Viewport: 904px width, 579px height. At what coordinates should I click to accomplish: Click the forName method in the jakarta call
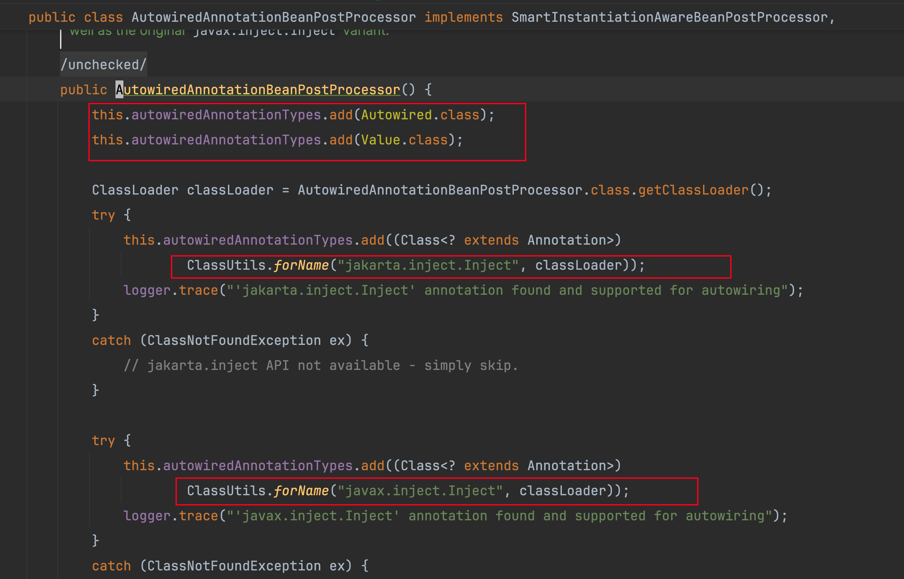click(301, 265)
